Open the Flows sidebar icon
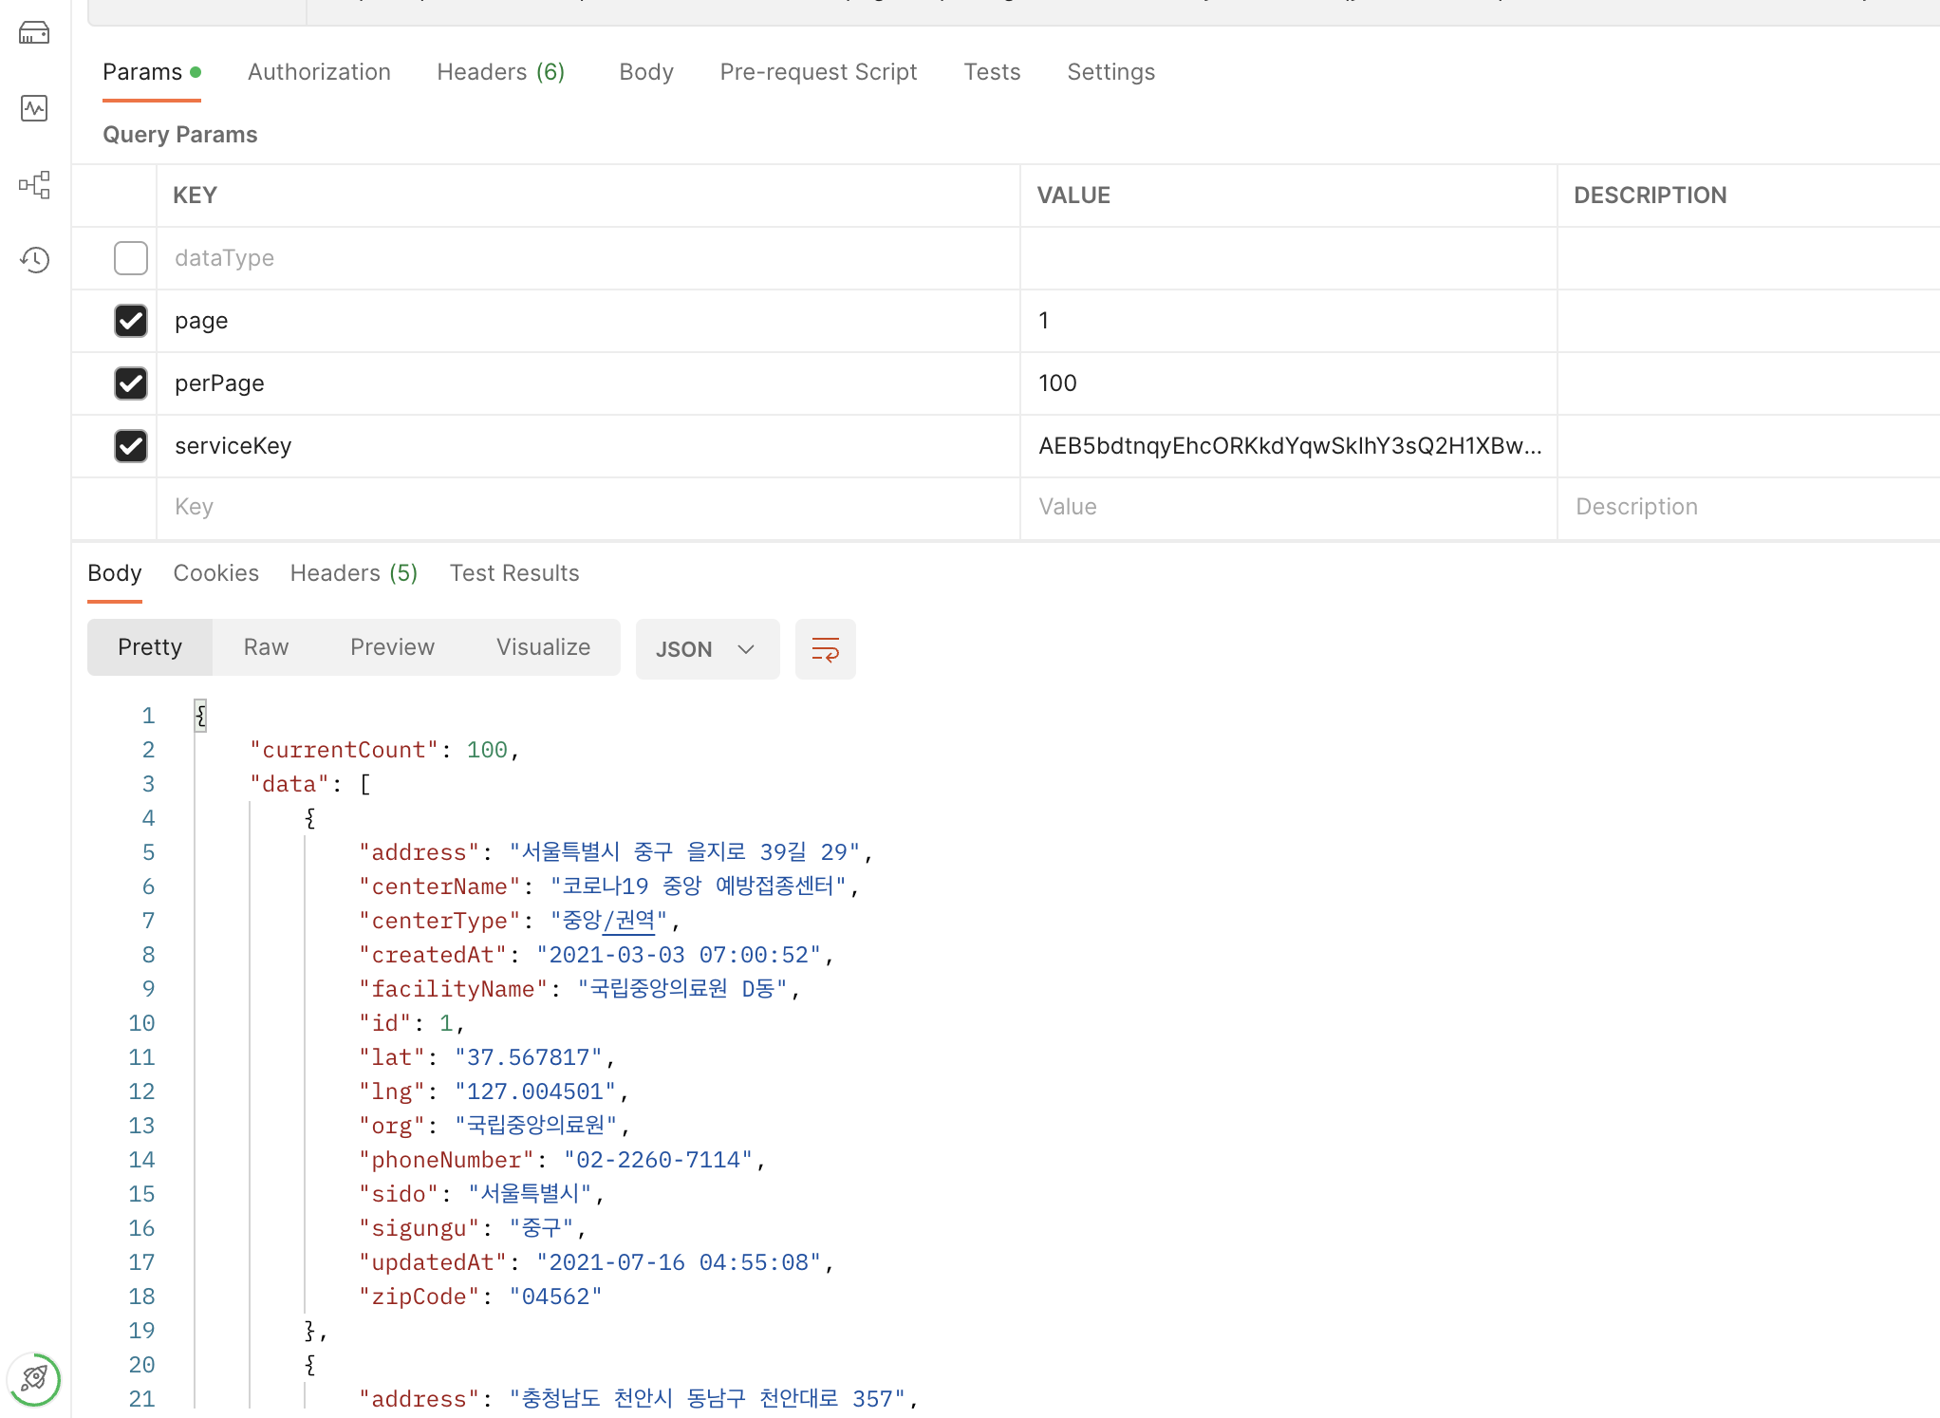The height and width of the screenshot is (1418, 1940). click(34, 184)
